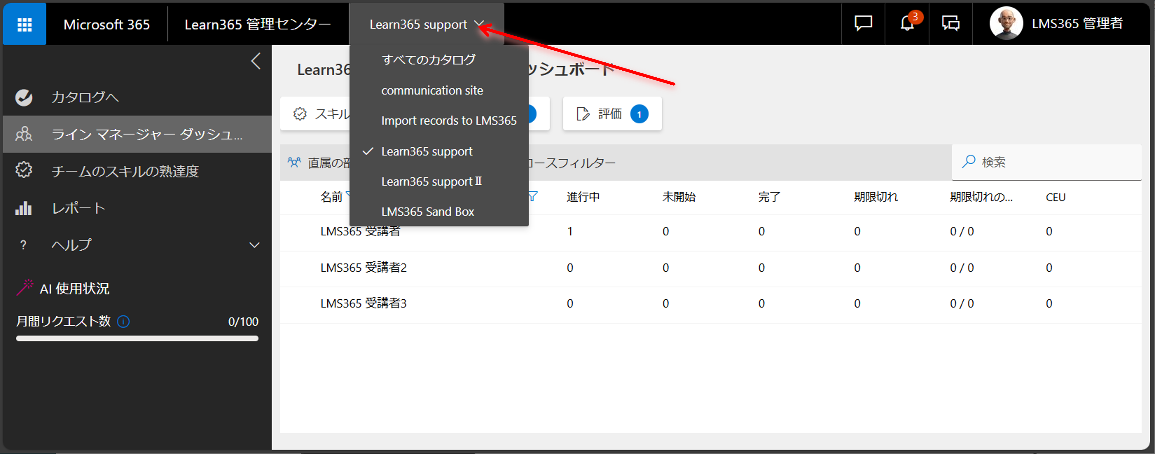The image size is (1155, 454).
Task: Click the LMS365 管理者 account name
Action: pos(1077,23)
